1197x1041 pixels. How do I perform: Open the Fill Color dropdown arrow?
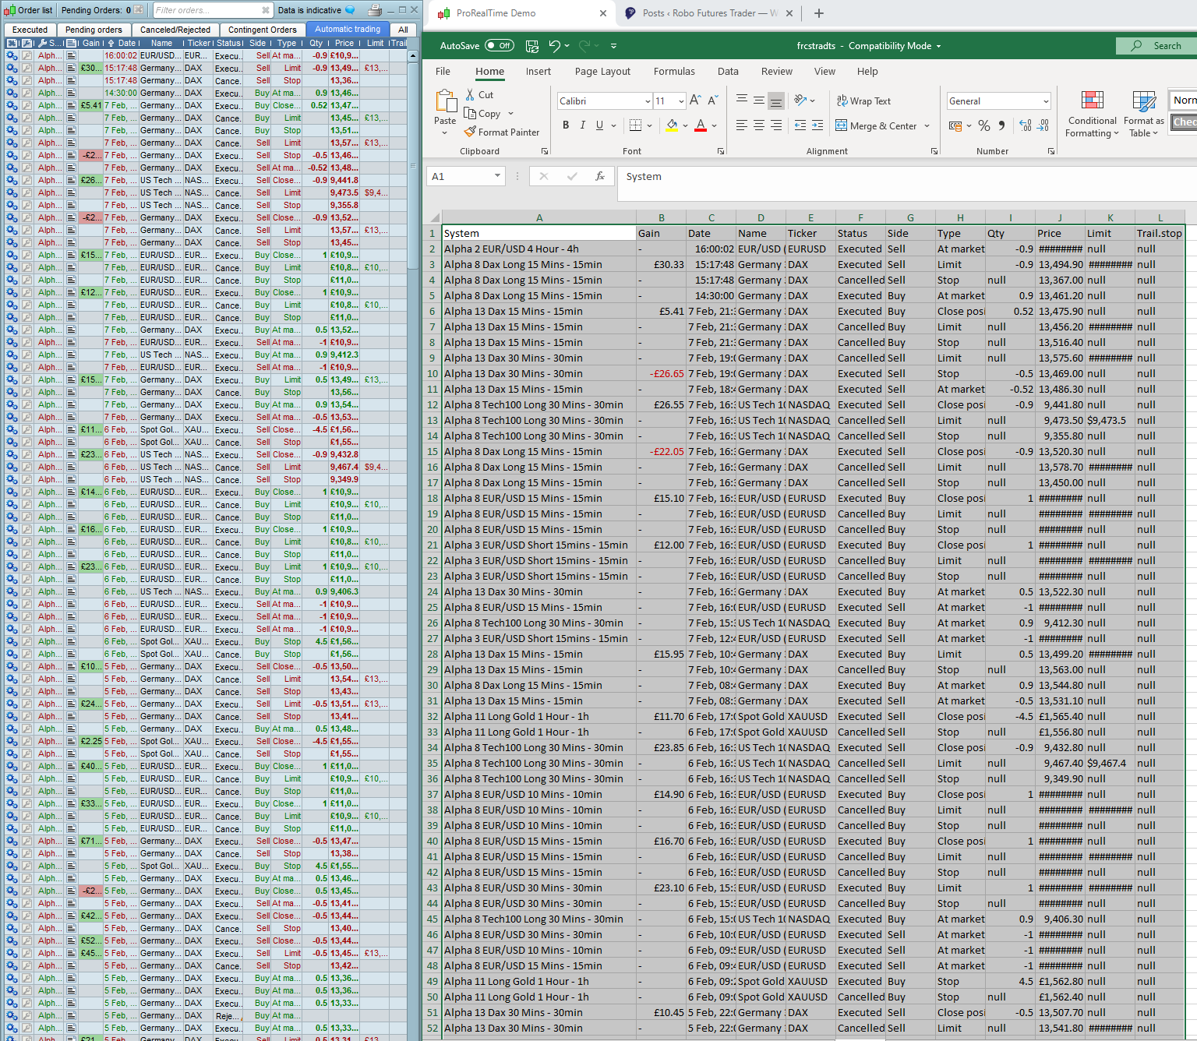click(685, 125)
